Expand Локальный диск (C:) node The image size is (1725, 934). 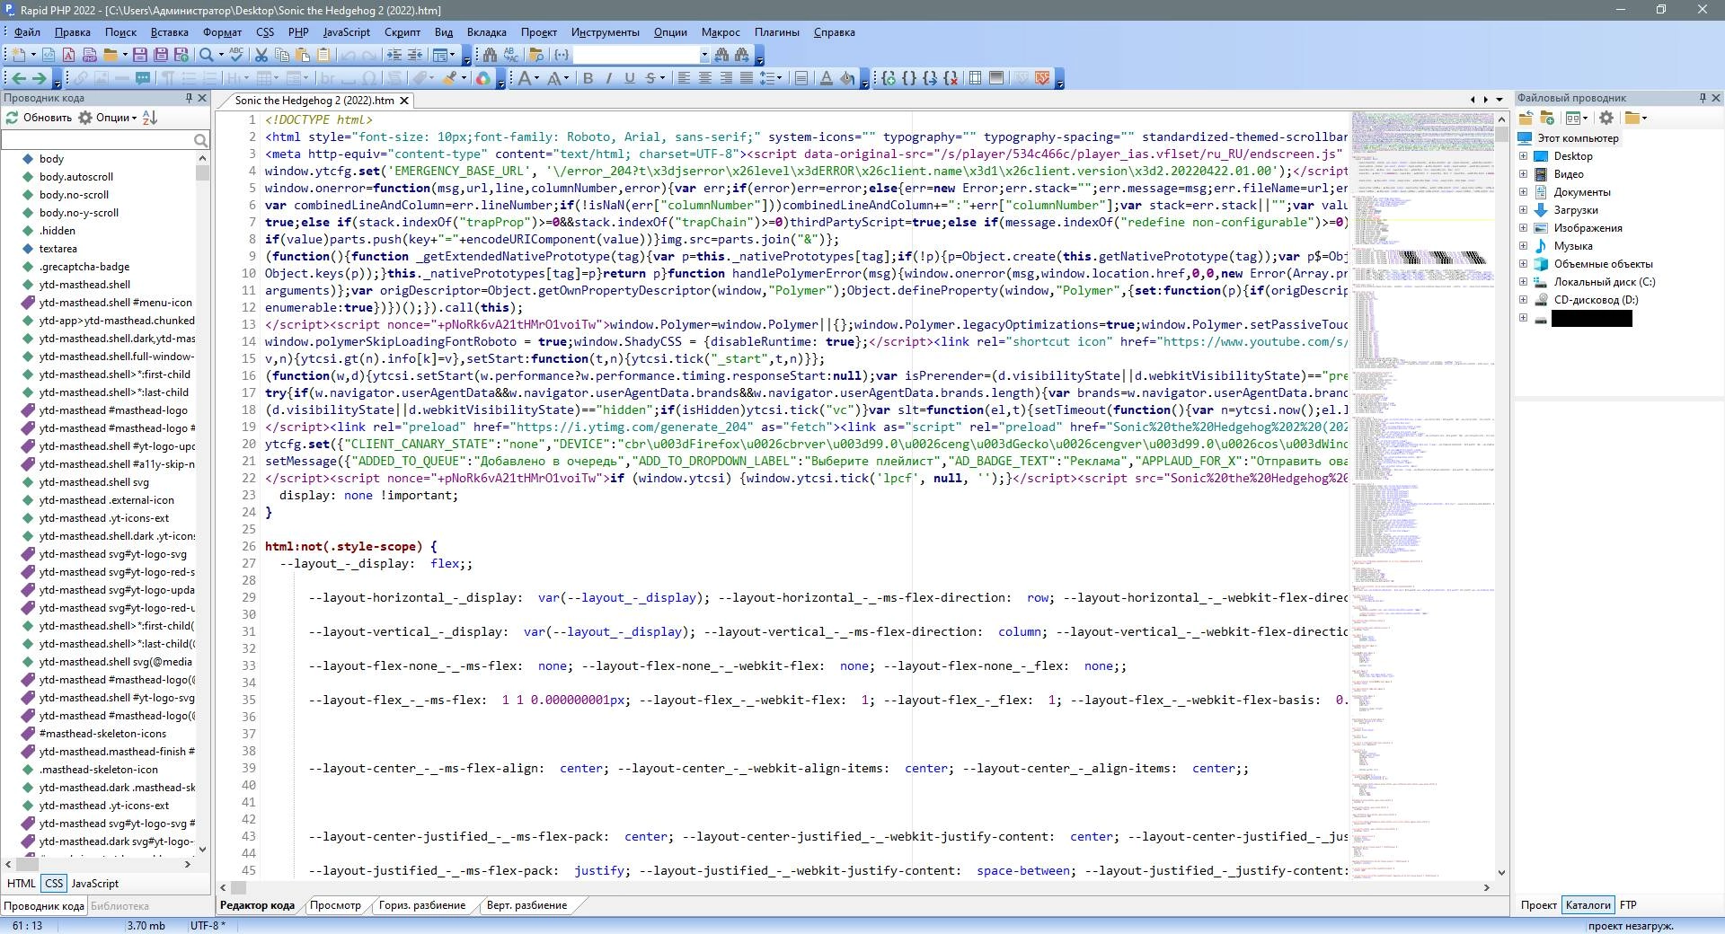point(1524,282)
